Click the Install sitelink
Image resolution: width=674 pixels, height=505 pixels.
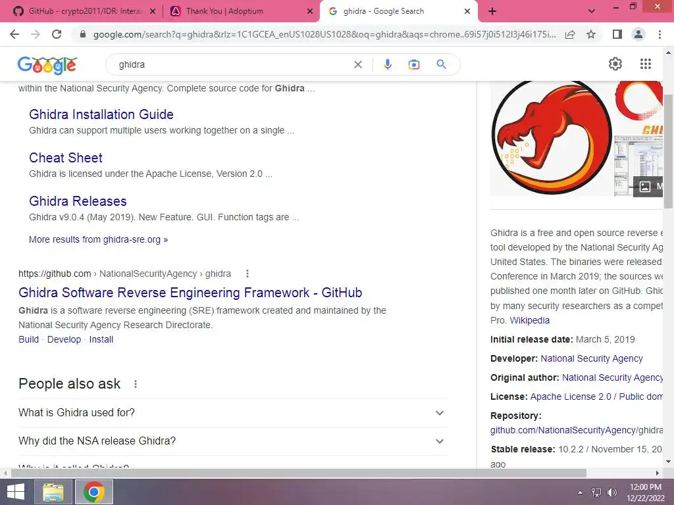pyautogui.click(x=101, y=339)
